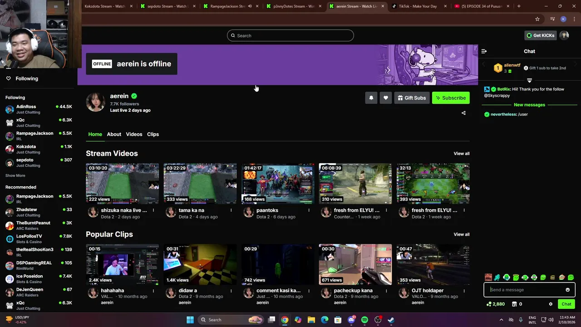The image size is (581, 327).
Task: Mute the RampageJackson tab audio icon
Action: (250, 6)
